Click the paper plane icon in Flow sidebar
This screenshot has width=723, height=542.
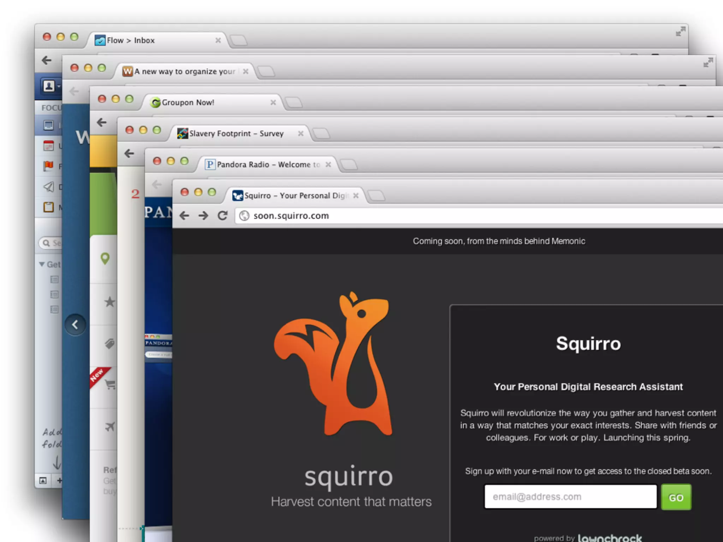48,186
